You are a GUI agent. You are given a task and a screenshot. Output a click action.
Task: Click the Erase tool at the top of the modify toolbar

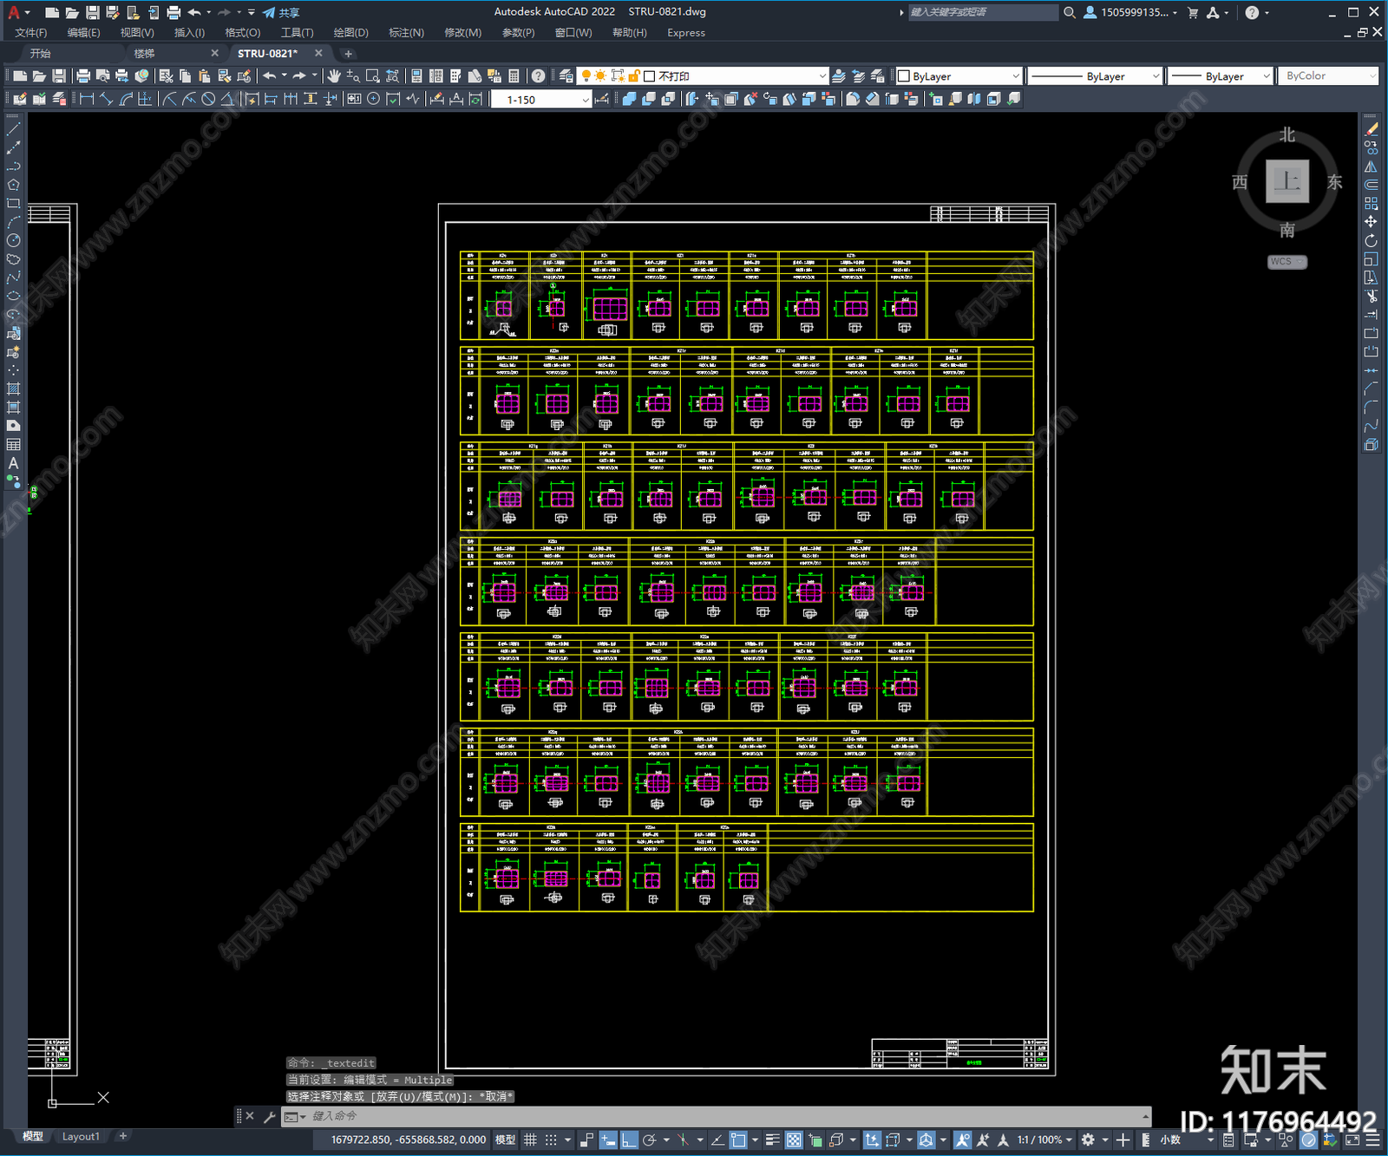click(1371, 129)
